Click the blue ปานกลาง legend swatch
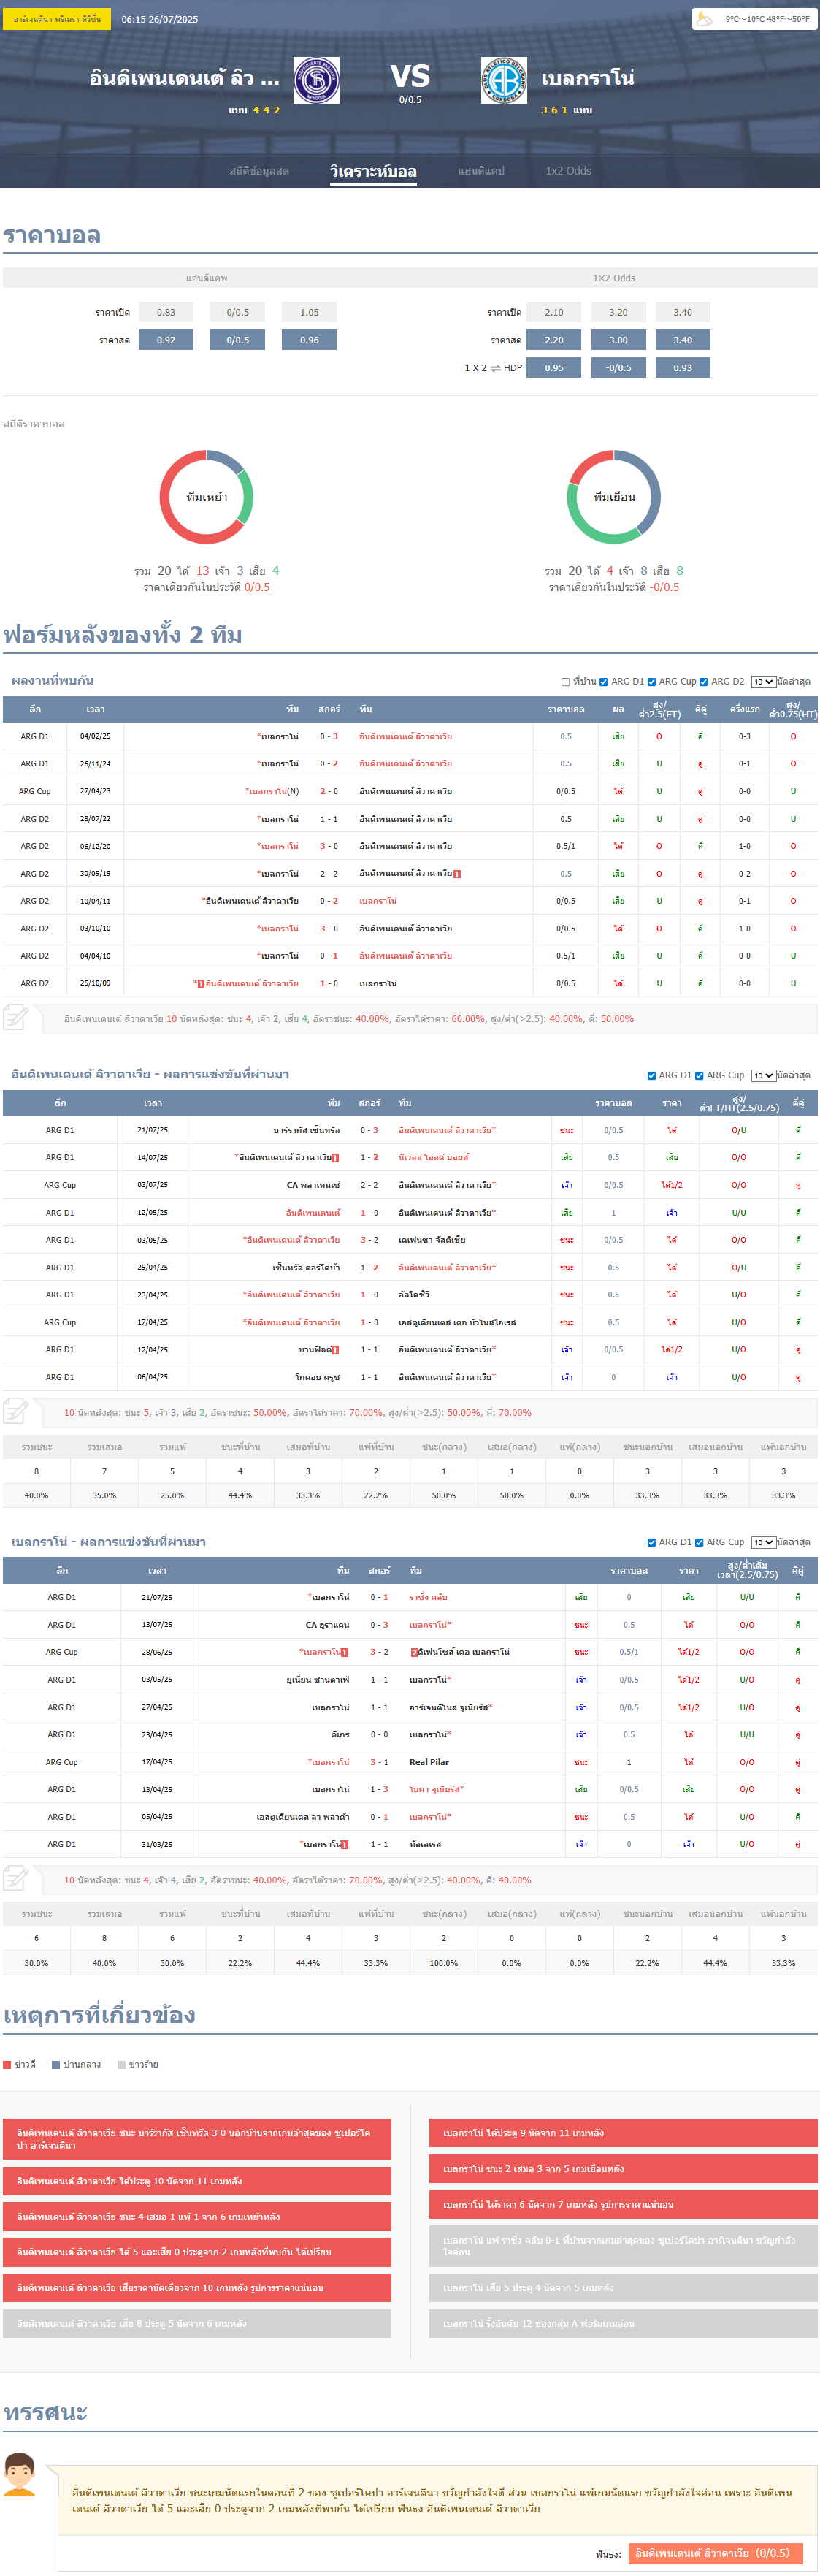This screenshot has height=2576, width=820. [56, 2064]
